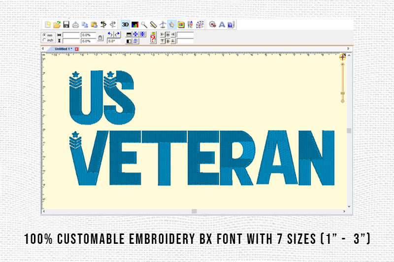Align selected objects to top
This screenshot has height=262, width=394.
(x=163, y=41)
